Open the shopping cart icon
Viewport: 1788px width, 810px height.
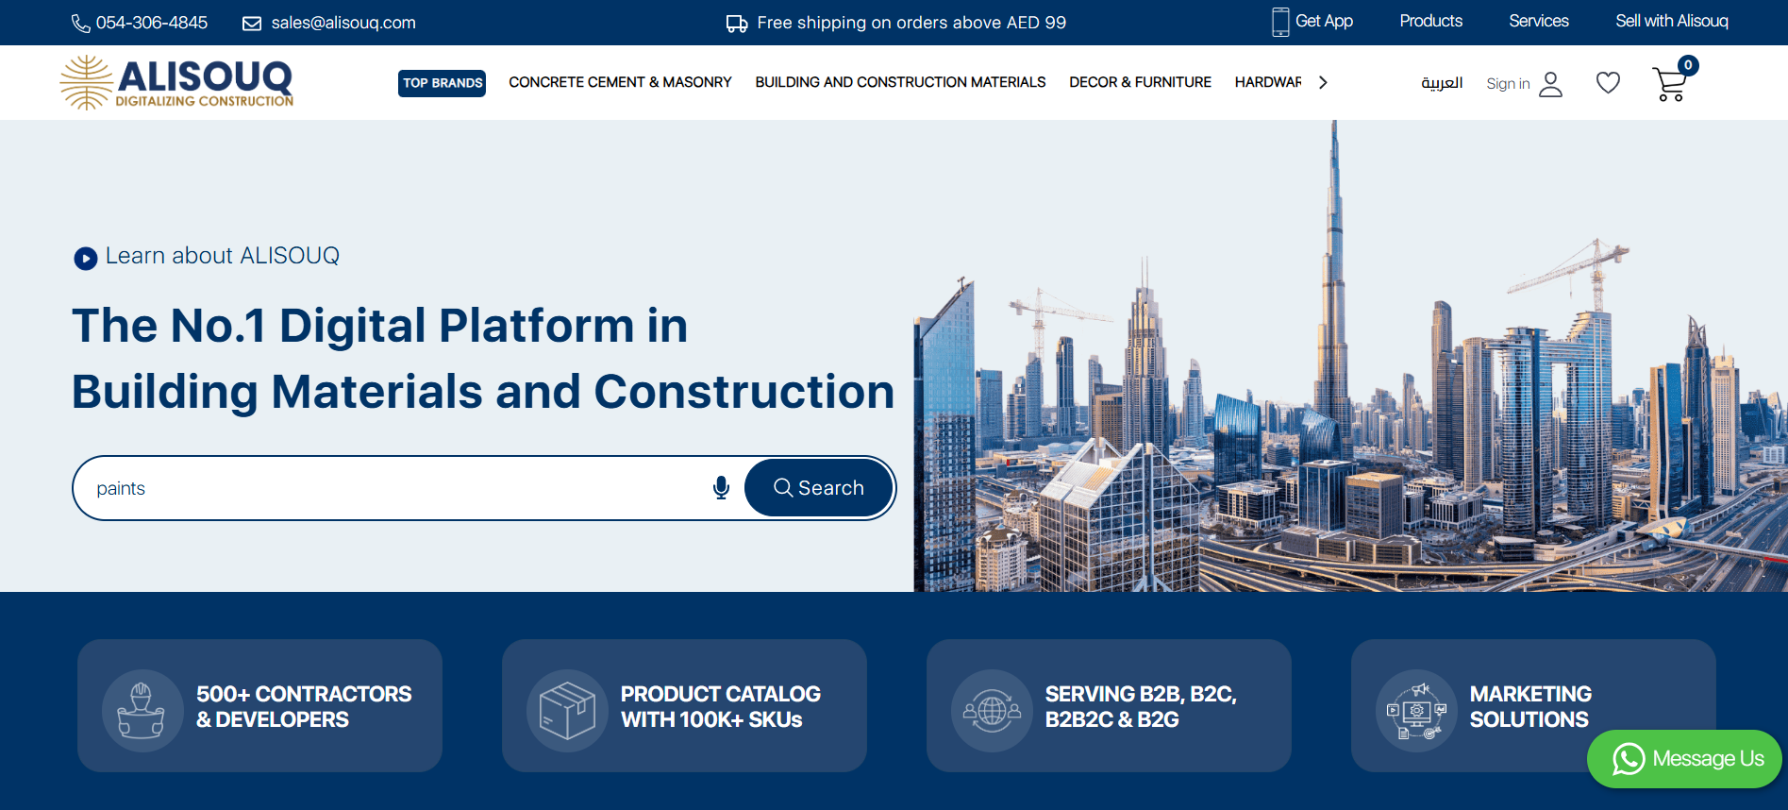coord(1669,85)
